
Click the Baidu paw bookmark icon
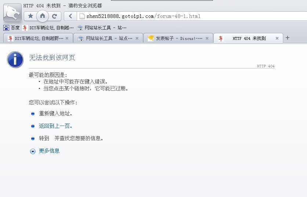[6, 28]
